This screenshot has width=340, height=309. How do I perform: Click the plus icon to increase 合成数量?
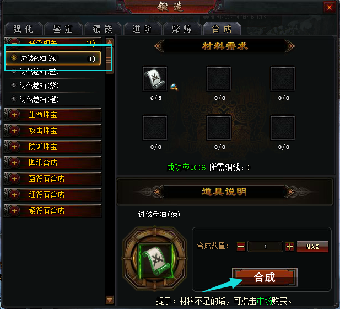point(289,247)
